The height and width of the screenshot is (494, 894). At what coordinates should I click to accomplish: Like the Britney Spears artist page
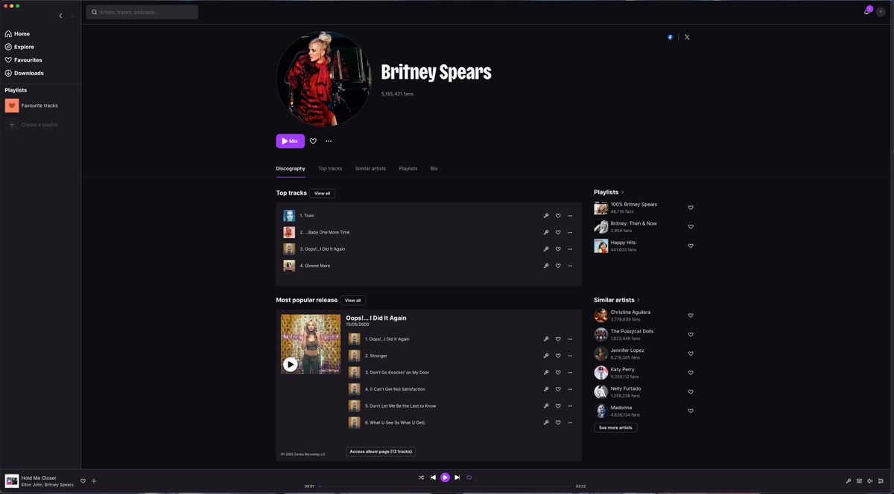tap(313, 141)
